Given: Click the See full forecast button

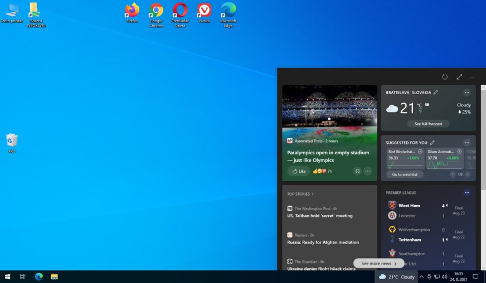Looking at the screenshot, I should click(428, 124).
